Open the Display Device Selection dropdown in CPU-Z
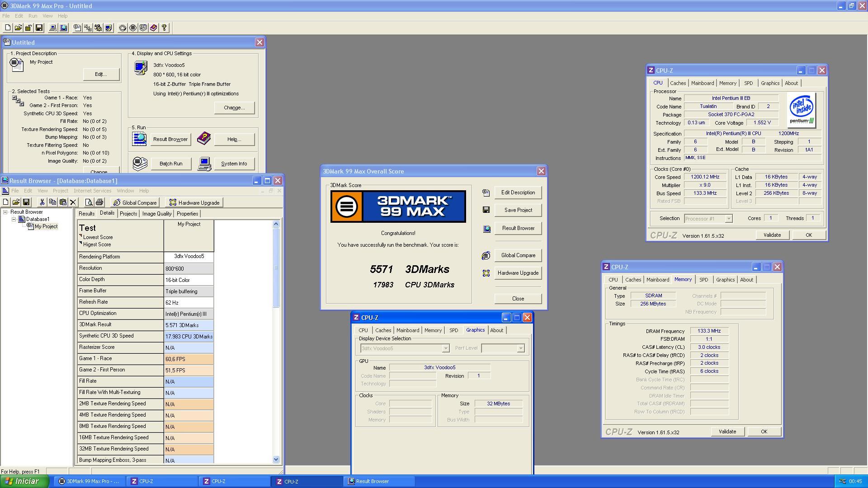This screenshot has width=868, height=488. tap(445, 348)
